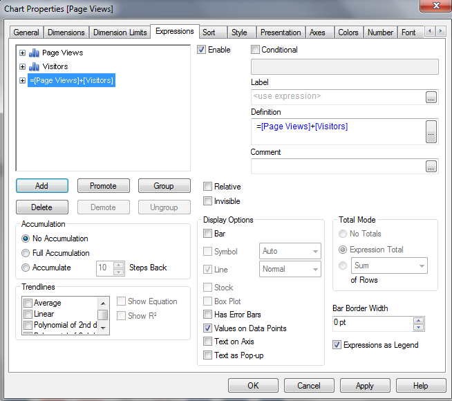Confirm with the OK button
Image resolution: width=452 pixels, height=401 pixels.
[x=253, y=385]
